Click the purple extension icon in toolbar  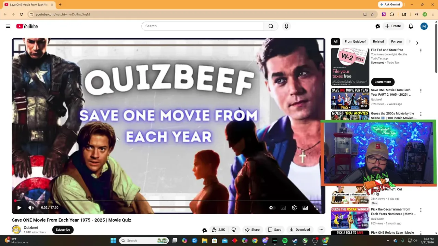384,14
